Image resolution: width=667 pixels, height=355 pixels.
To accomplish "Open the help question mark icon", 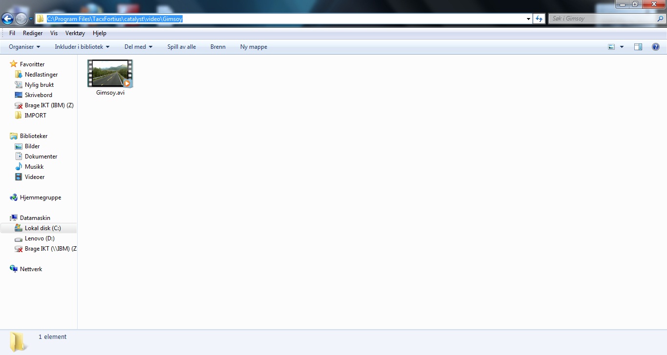I will click(x=655, y=47).
